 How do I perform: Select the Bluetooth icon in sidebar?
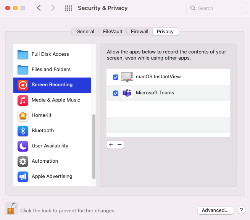23,131
